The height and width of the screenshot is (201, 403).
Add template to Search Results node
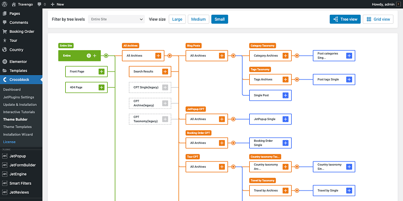click(x=165, y=71)
